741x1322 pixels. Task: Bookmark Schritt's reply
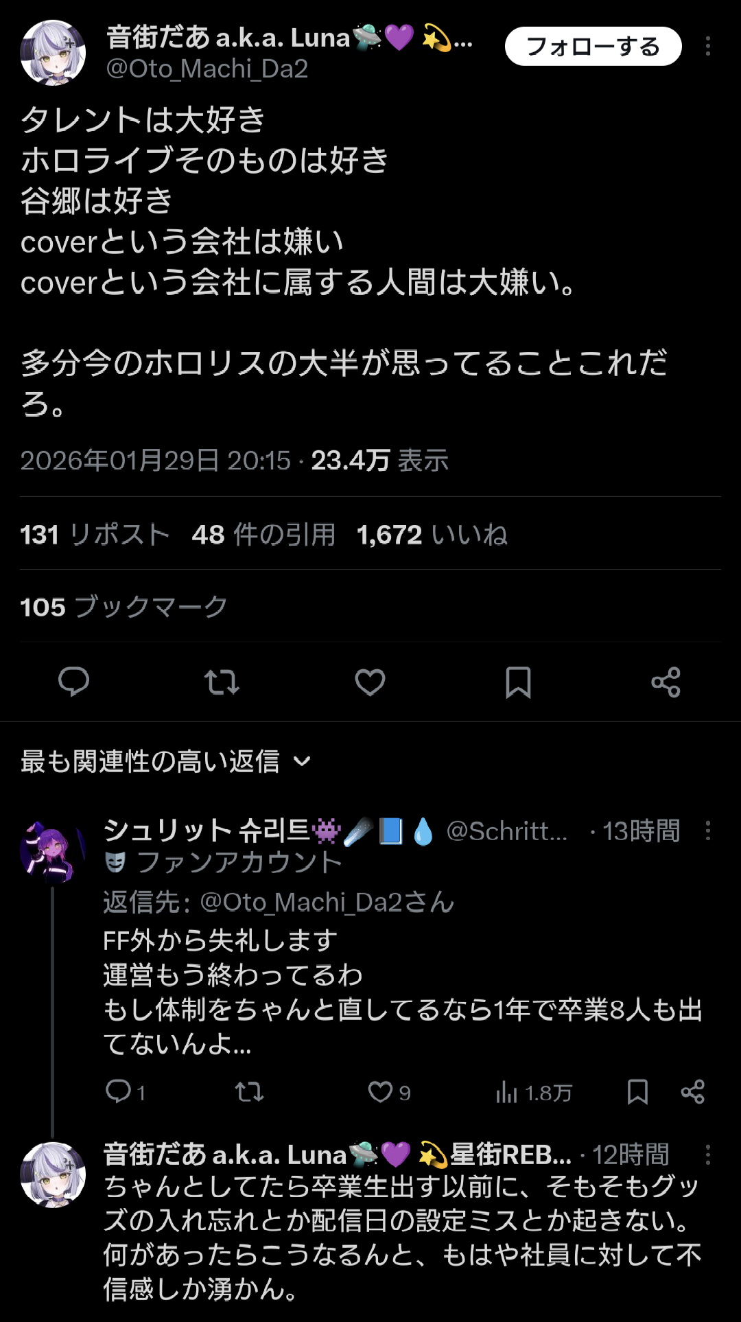637,1091
